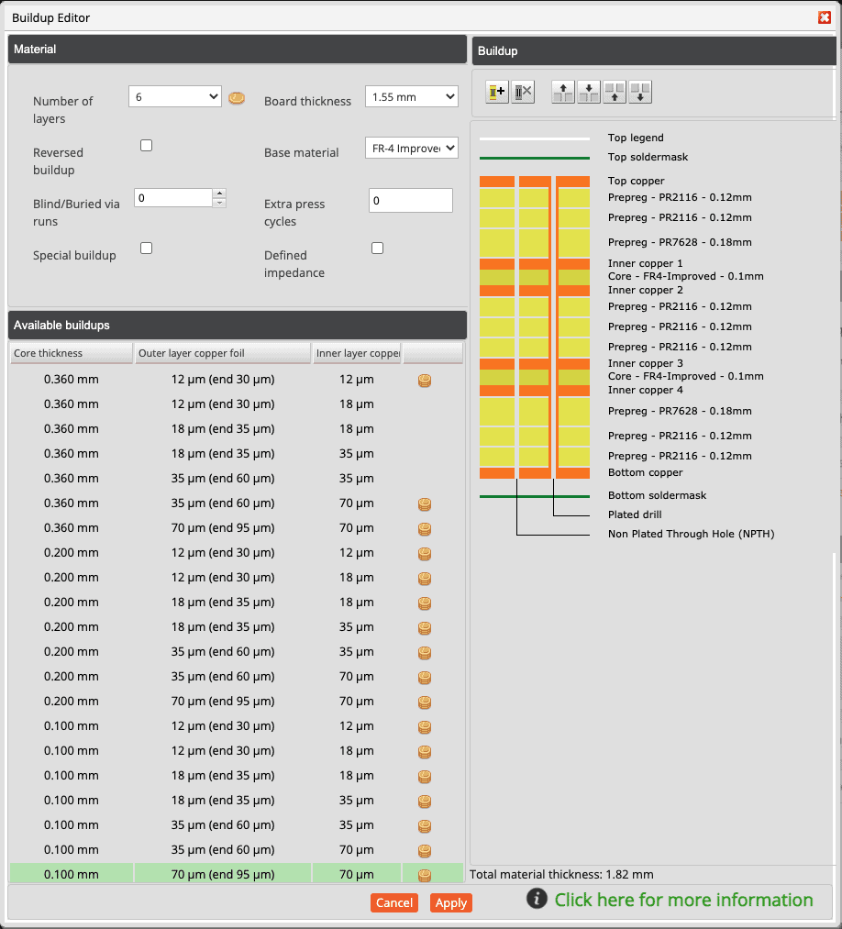The width and height of the screenshot is (842, 929).
Task: Click coin icon in 0.200 mm 12 µm/18 µm row
Action: click(425, 579)
